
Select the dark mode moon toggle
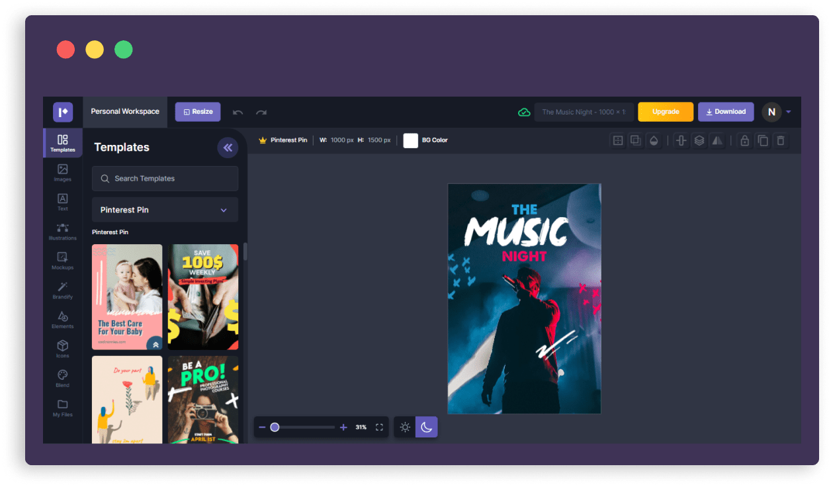[426, 427]
